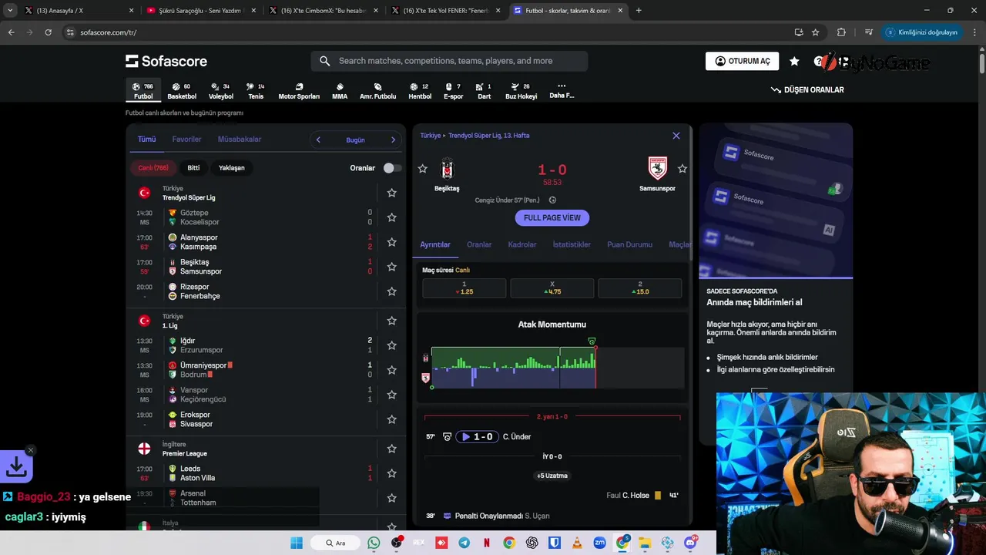Filter matches by Canlı (766)
The width and height of the screenshot is (986, 555).
153,168
